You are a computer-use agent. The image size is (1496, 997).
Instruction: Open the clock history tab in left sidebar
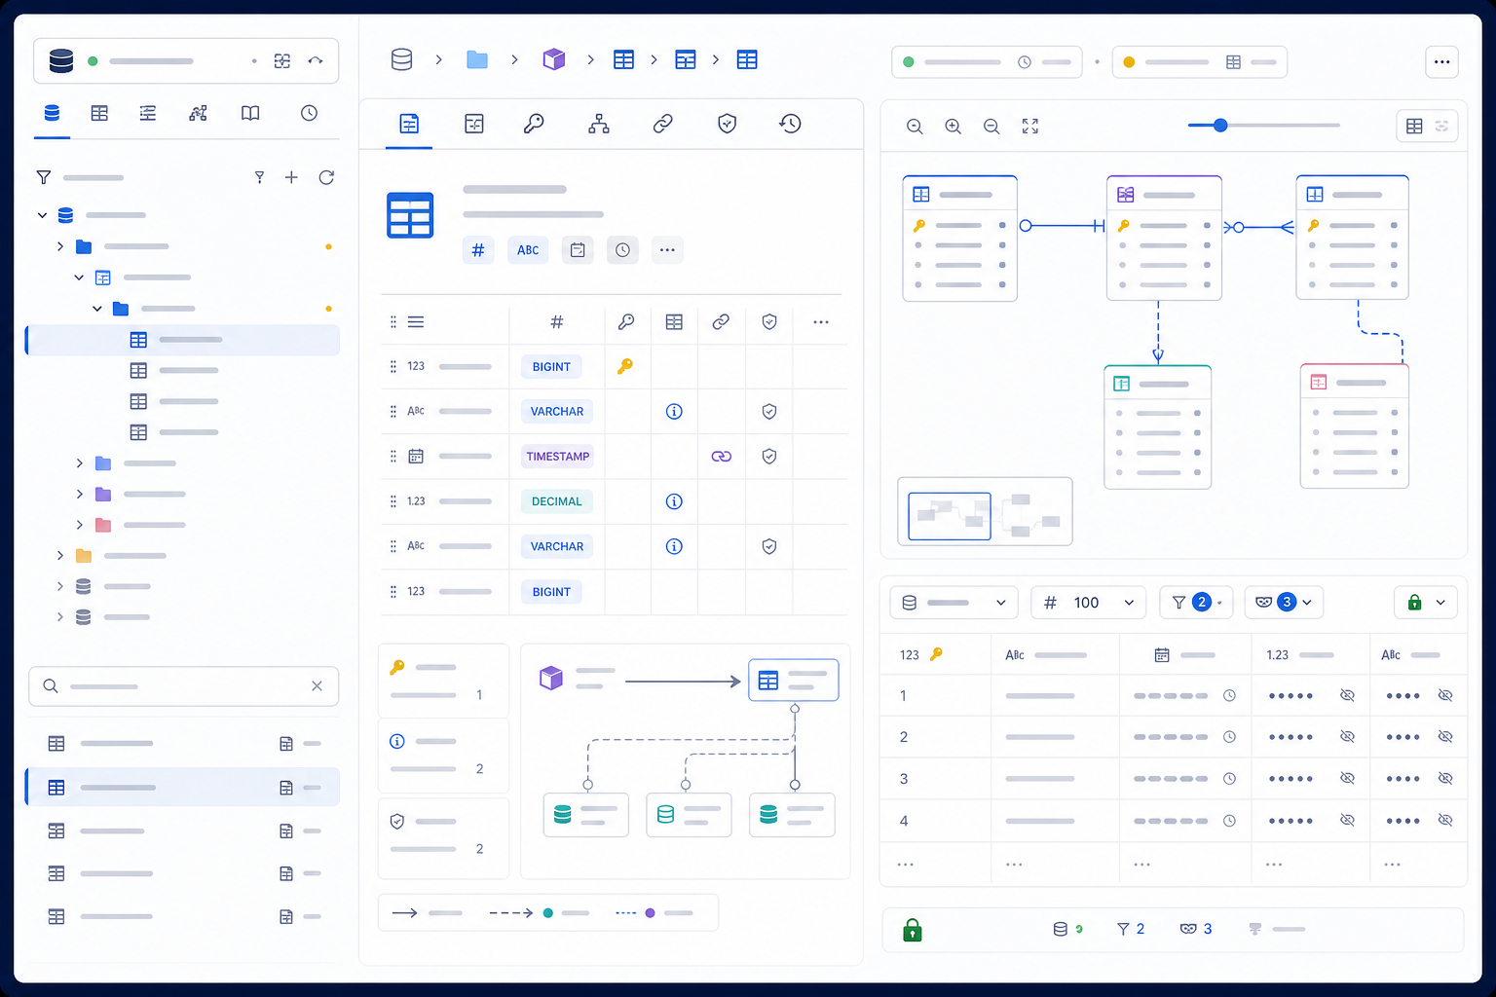[309, 113]
